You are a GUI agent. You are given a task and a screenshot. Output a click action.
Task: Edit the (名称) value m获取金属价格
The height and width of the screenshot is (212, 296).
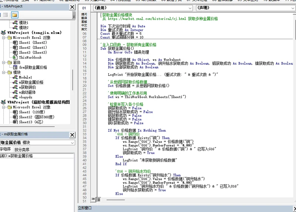(x=41, y=156)
